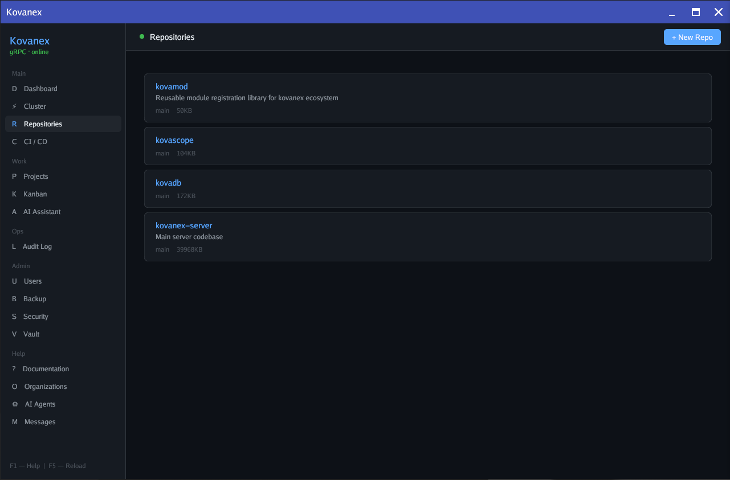Screen dimensions: 730x480
Task: Click the Audit Log icon
Action: pyautogui.click(x=14, y=246)
